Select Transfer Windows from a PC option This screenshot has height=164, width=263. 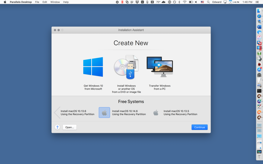coord(160,73)
